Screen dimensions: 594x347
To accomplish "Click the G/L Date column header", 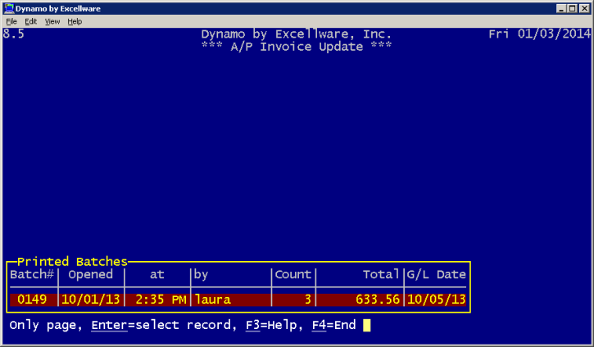I will click(x=437, y=274).
